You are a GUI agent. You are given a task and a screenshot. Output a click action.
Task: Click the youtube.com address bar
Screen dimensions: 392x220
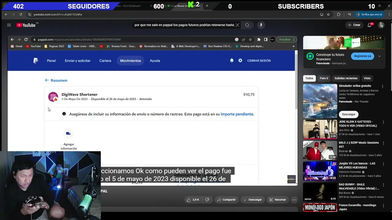(171, 14)
